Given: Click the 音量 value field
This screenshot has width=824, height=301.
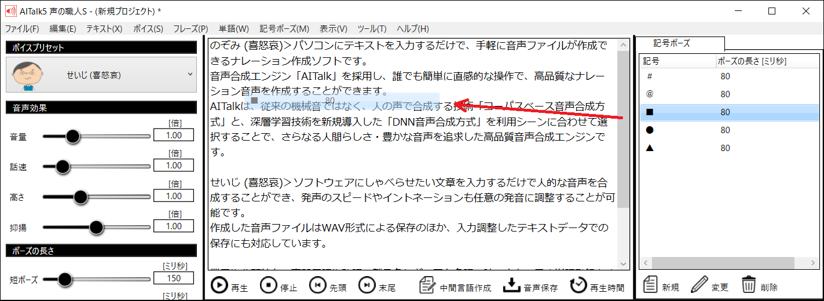Looking at the screenshot, I should click(174, 135).
